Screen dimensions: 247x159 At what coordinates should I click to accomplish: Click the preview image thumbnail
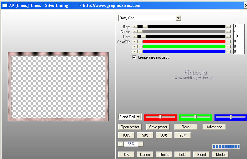click(58, 87)
